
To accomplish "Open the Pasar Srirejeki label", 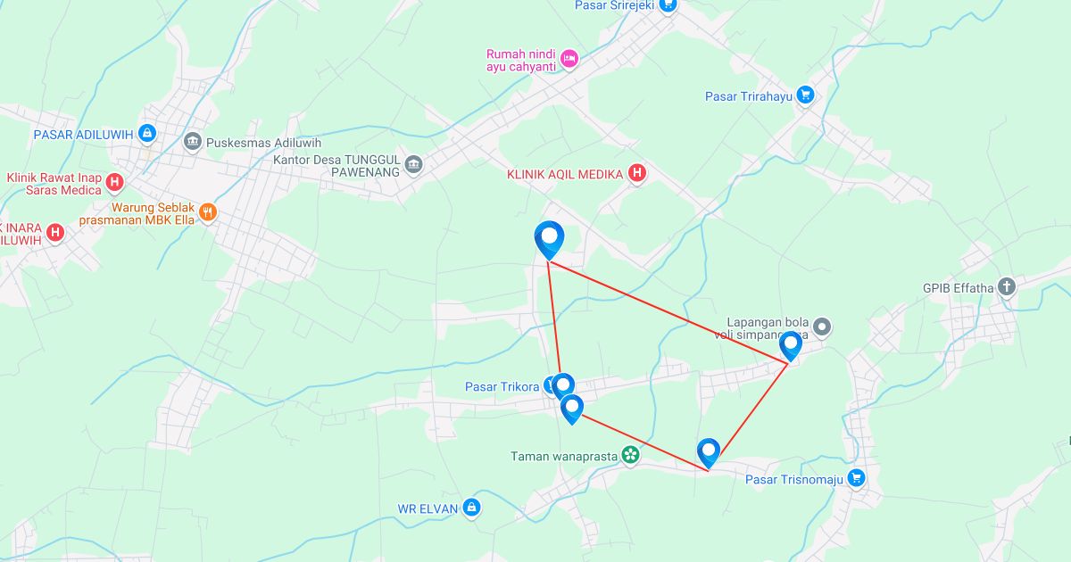I will point(615,5).
